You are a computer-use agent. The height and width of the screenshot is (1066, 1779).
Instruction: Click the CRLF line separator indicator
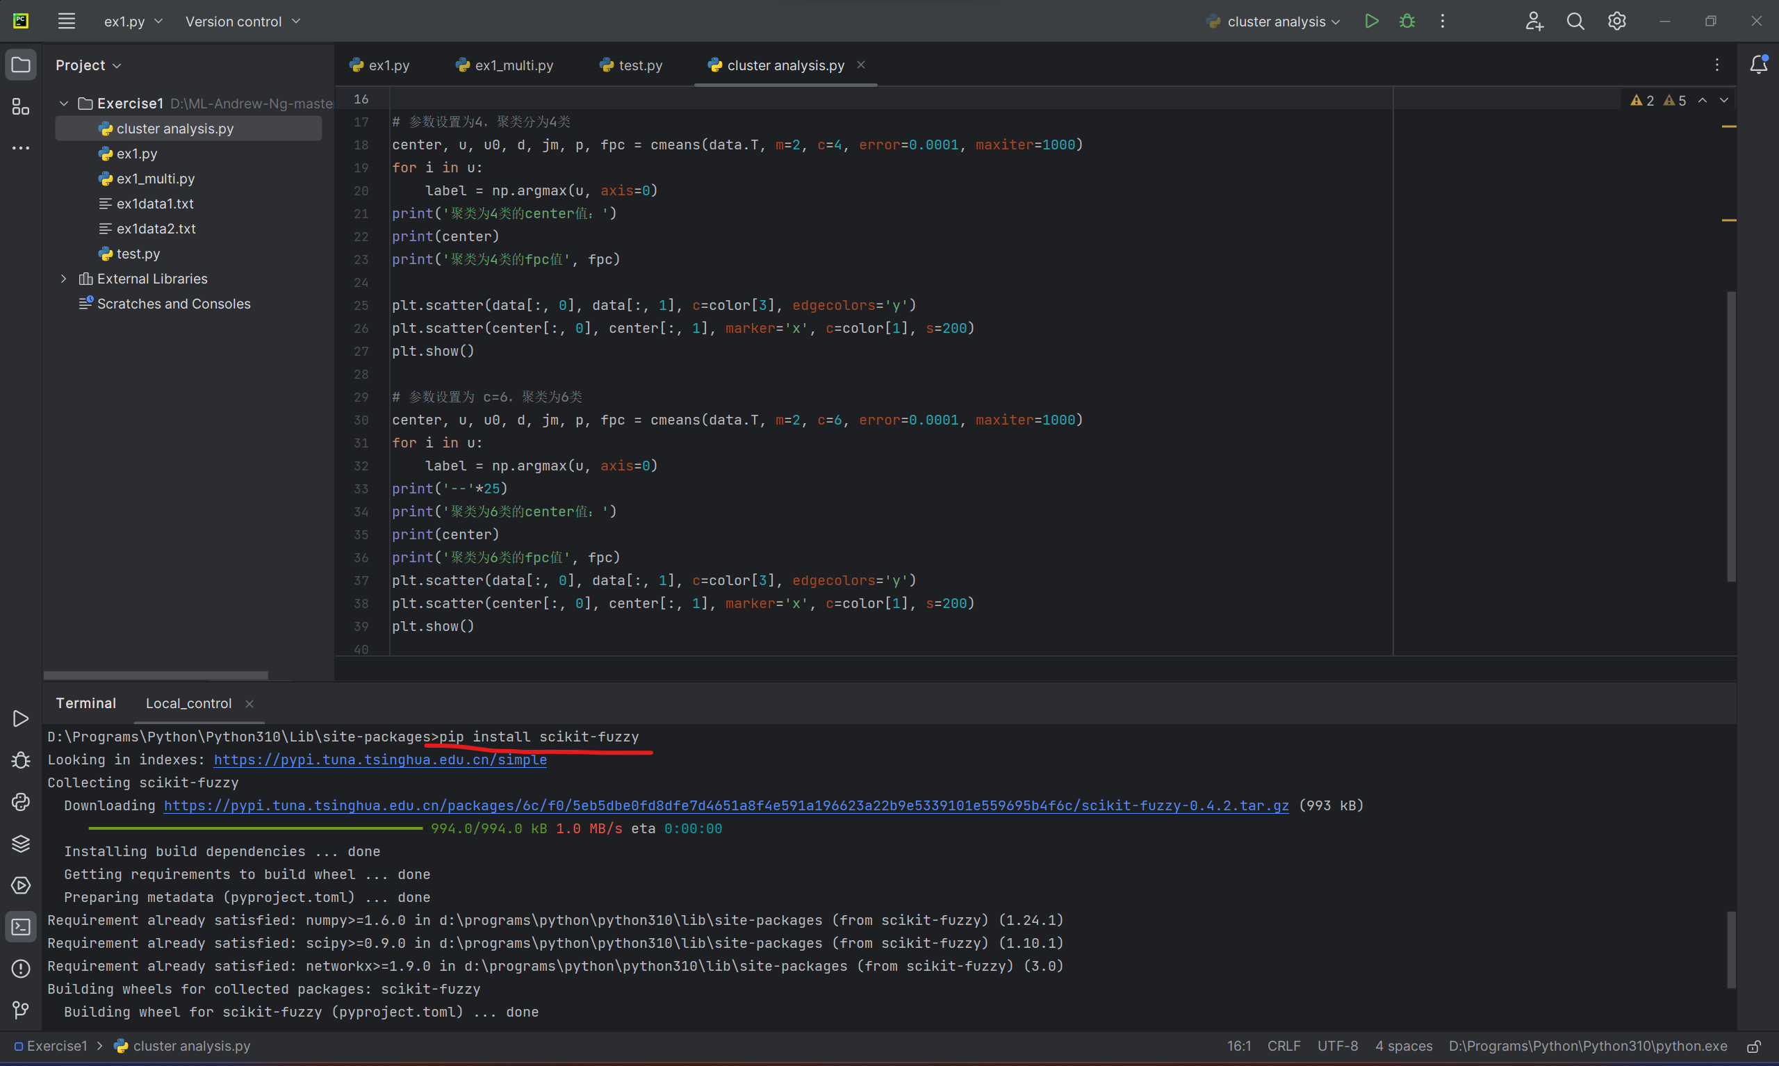1284,1046
